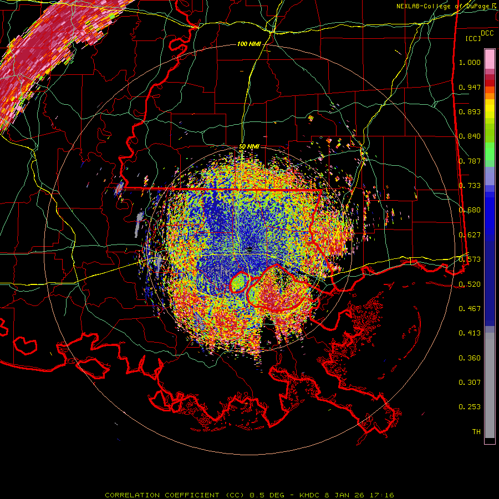499x499 pixels.
Task: Click the [CC] unit label
Action: (x=473, y=38)
